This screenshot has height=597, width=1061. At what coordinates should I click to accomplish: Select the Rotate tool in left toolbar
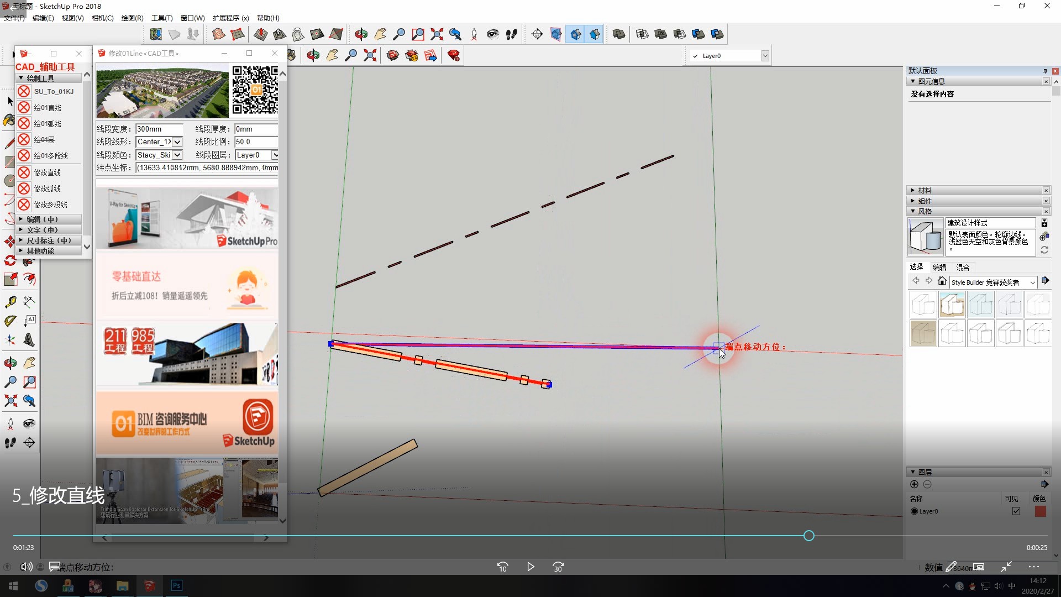(10, 260)
